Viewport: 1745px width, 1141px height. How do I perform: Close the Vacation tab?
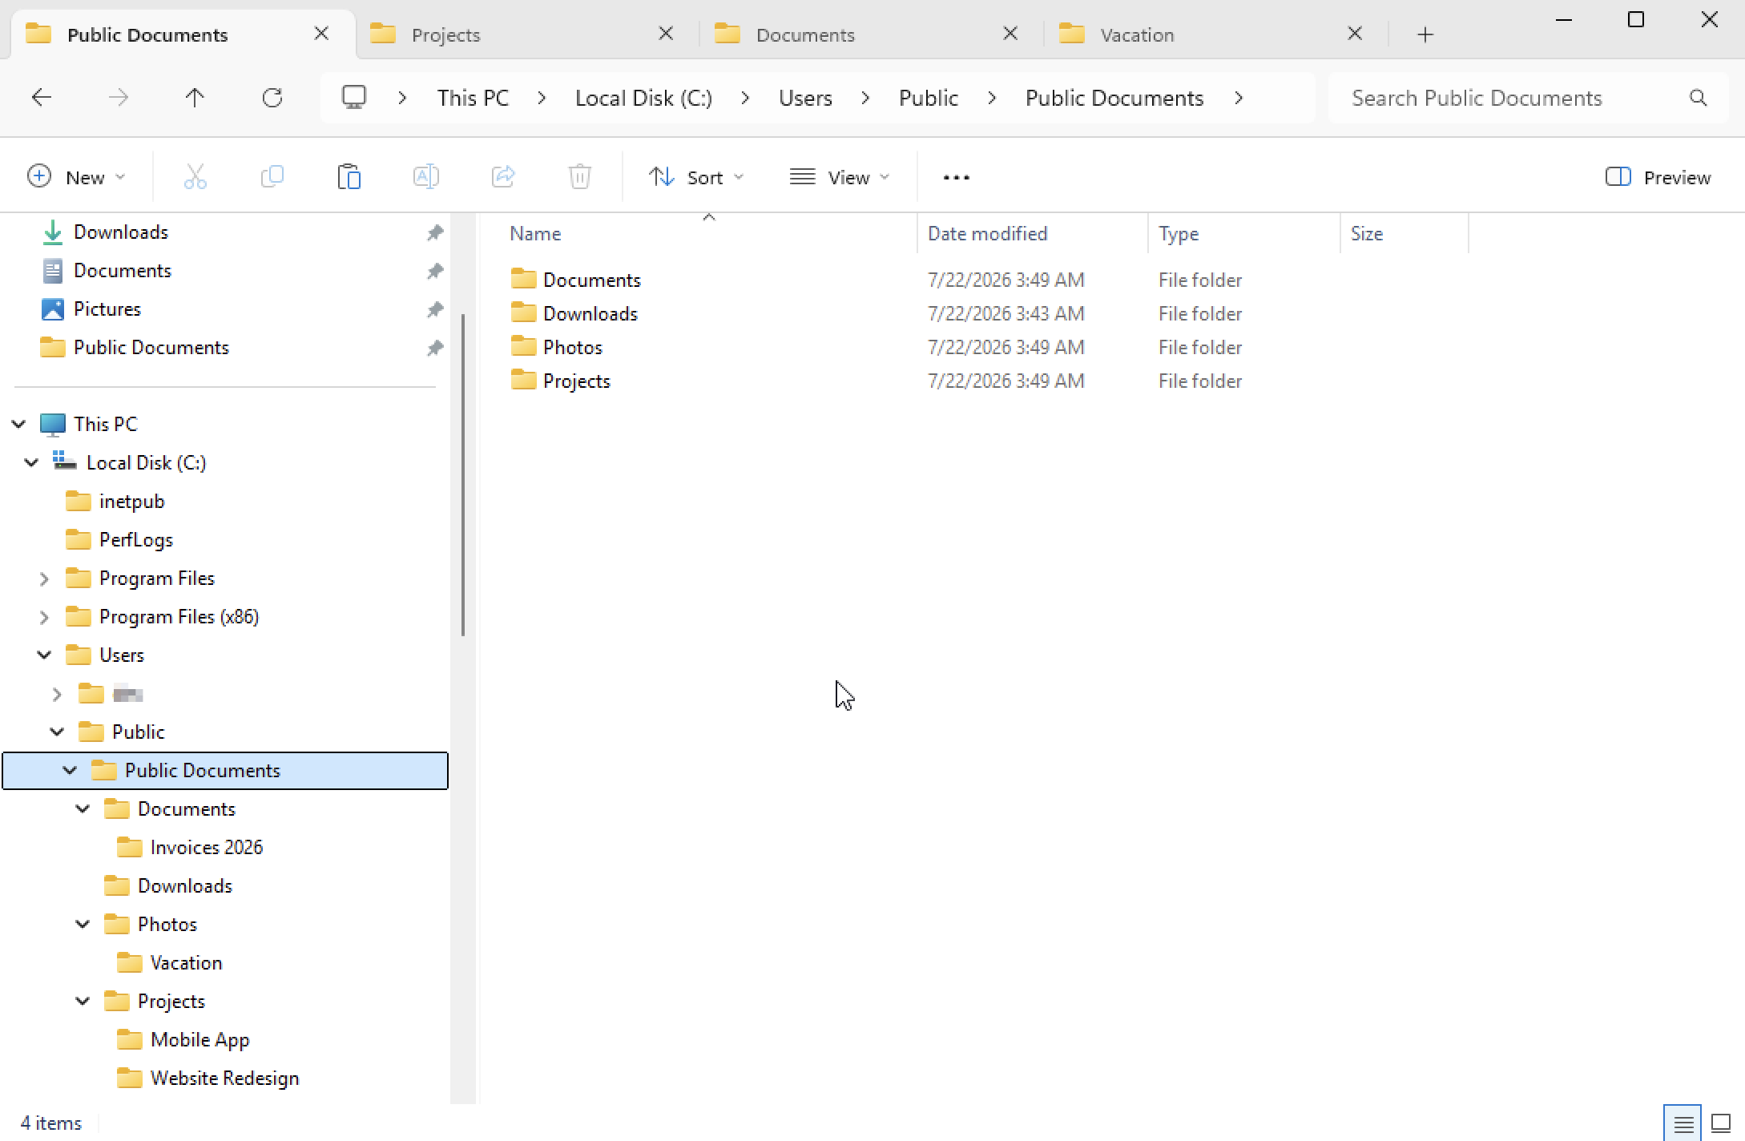(1355, 34)
